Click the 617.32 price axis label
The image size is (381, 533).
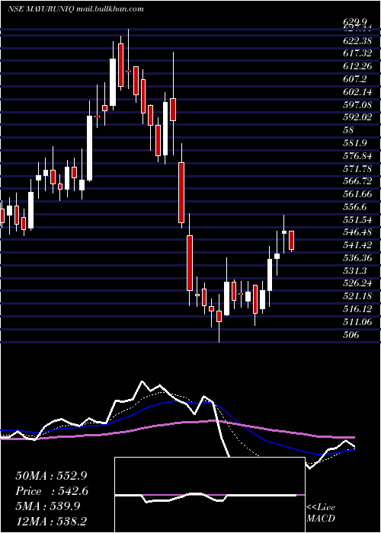coord(357,53)
